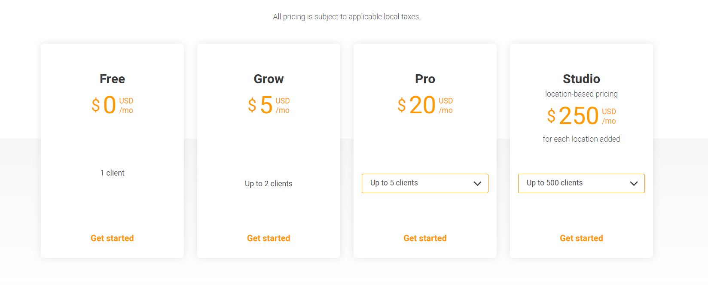The image size is (708, 285).
Task: Click 'Get started' under the Free plan
Action: click(112, 238)
